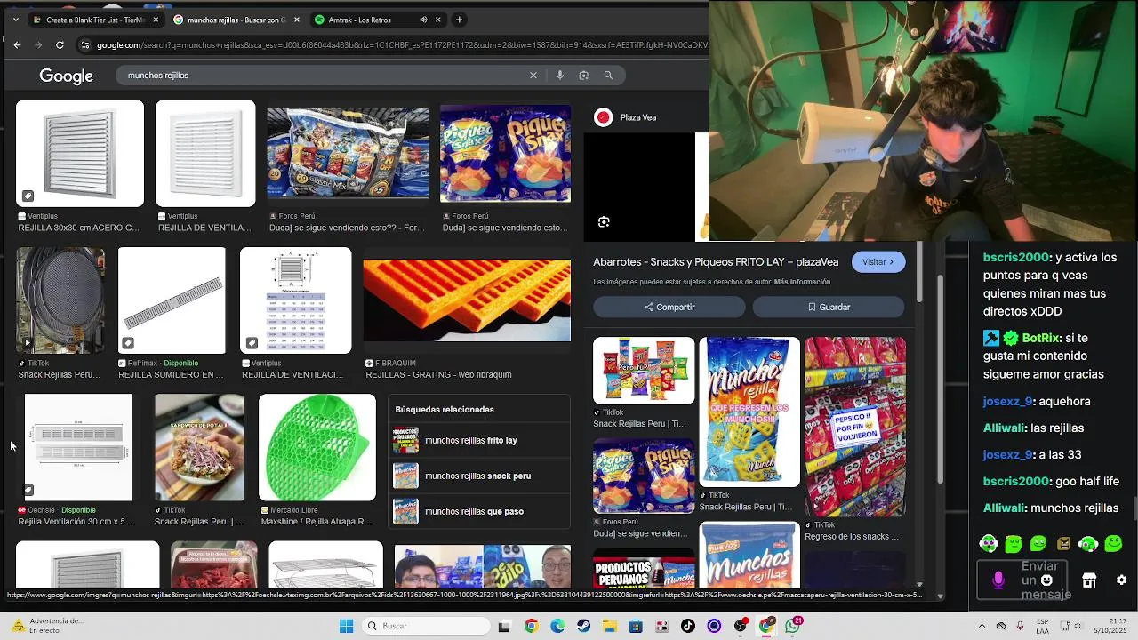Open TikTok from the taskbar
This screenshot has width=1138, height=640.
[688, 627]
